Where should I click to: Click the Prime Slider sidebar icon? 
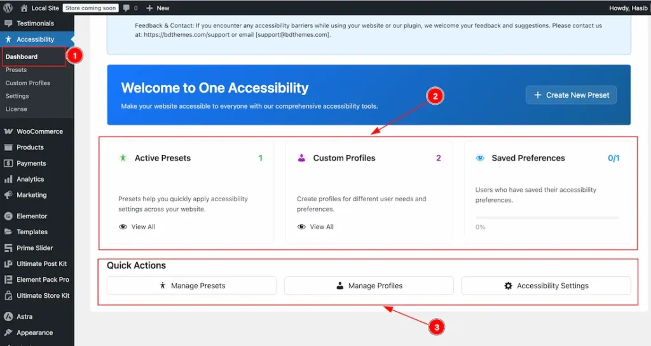pos(8,248)
